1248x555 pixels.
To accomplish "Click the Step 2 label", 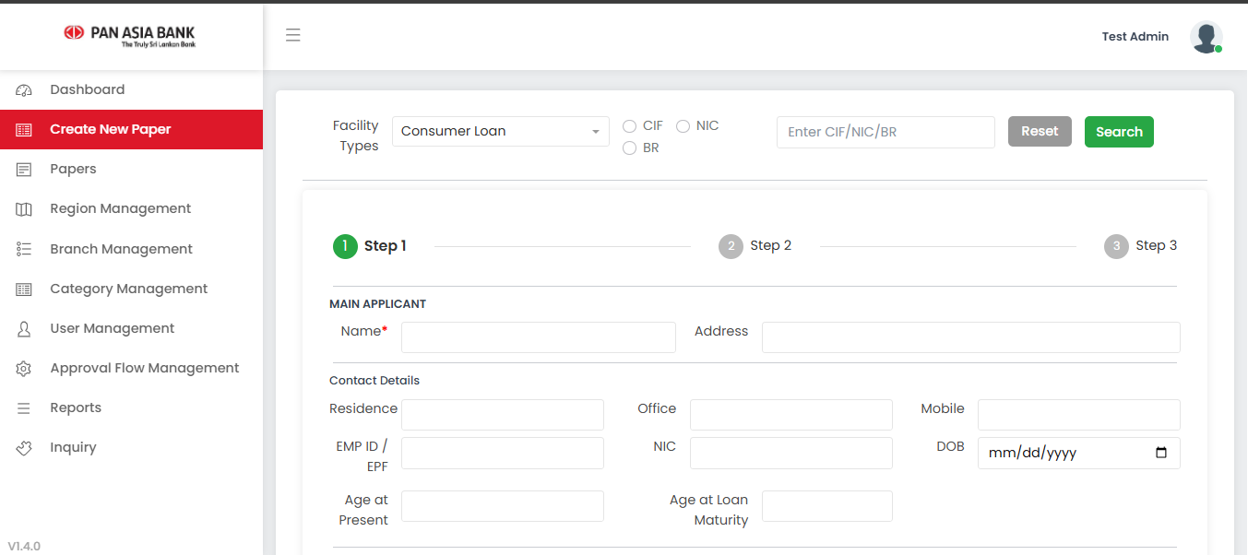I will point(771,245).
